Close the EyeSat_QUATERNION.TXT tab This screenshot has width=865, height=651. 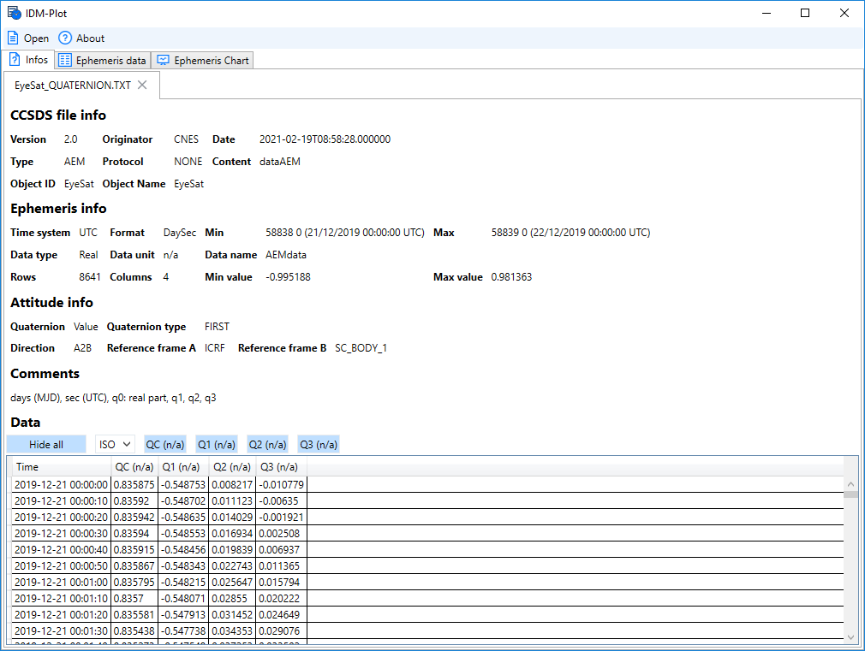point(141,85)
